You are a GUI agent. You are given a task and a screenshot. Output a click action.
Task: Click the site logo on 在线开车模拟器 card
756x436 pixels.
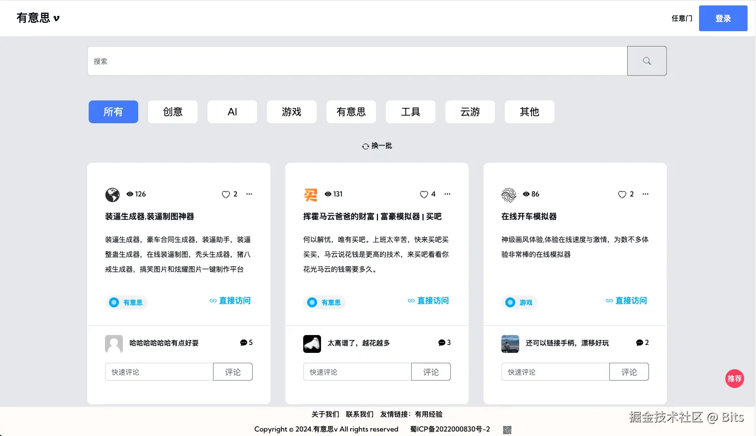[x=509, y=194]
